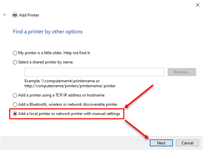Click the printer icon beside Add Printer
The image size is (203, 150).
[15, 15]
